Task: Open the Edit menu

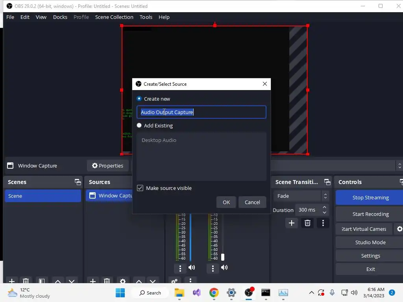Action: 25,17
